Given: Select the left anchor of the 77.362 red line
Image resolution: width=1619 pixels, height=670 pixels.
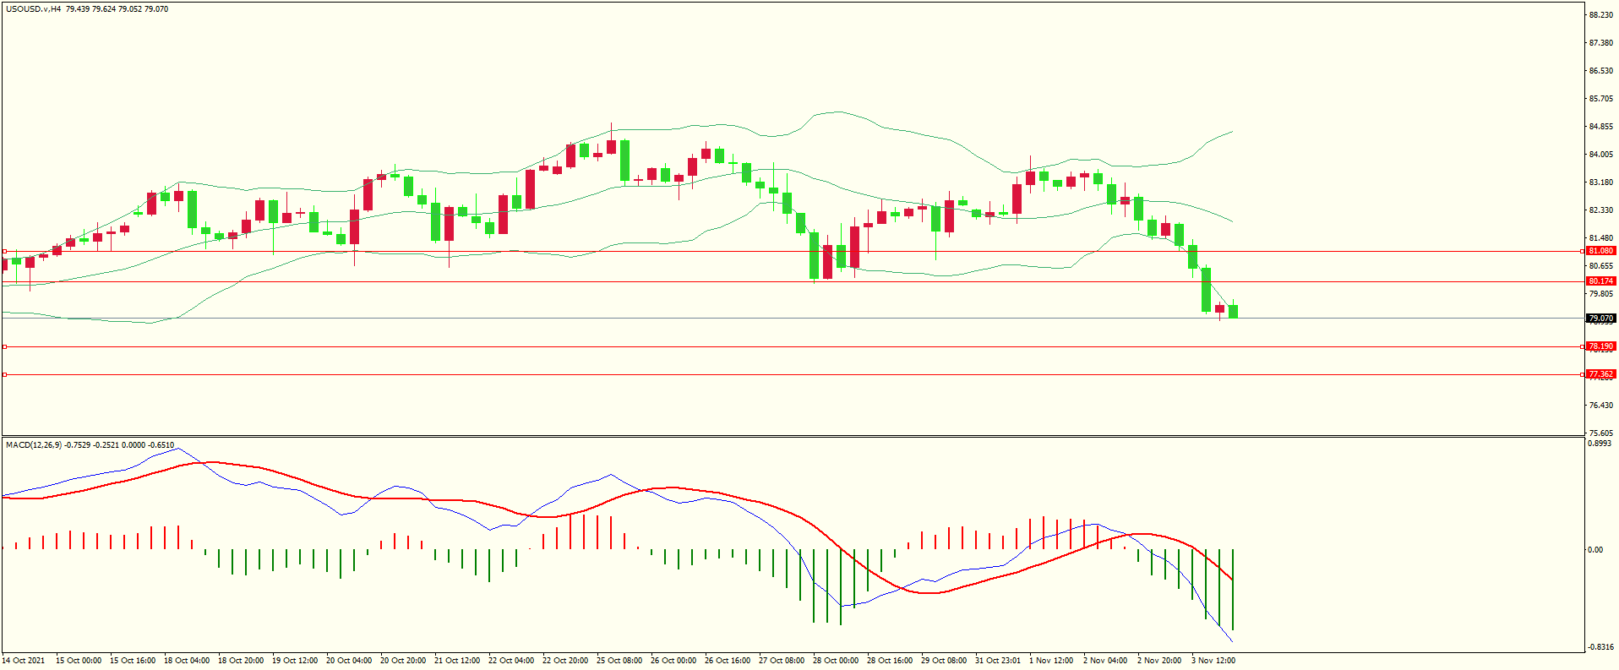Looking at the screenshot, I should [x=4, y=374].
